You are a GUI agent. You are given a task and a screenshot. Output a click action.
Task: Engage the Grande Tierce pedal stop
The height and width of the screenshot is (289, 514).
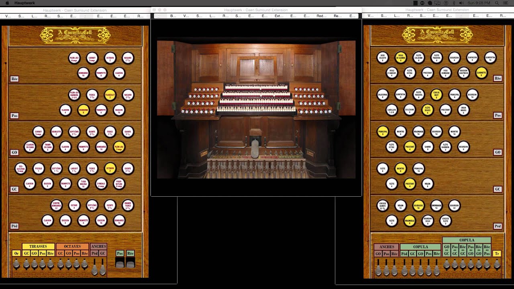pyautogui.click(x=128, y=206)
